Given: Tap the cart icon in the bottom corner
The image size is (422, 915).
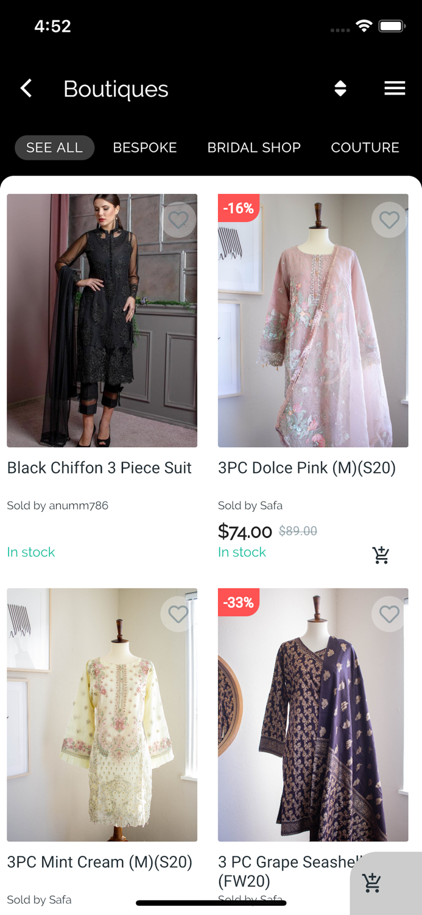Looking at the screenshot, I should coord(371,883).
